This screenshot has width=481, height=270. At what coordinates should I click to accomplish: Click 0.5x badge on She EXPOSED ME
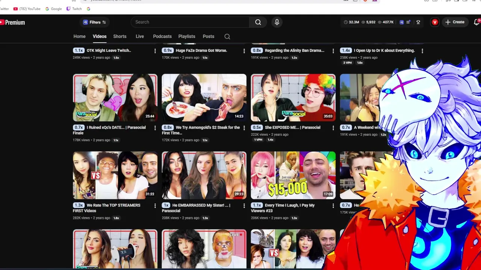pyautogui.click(x=257, y=127)
